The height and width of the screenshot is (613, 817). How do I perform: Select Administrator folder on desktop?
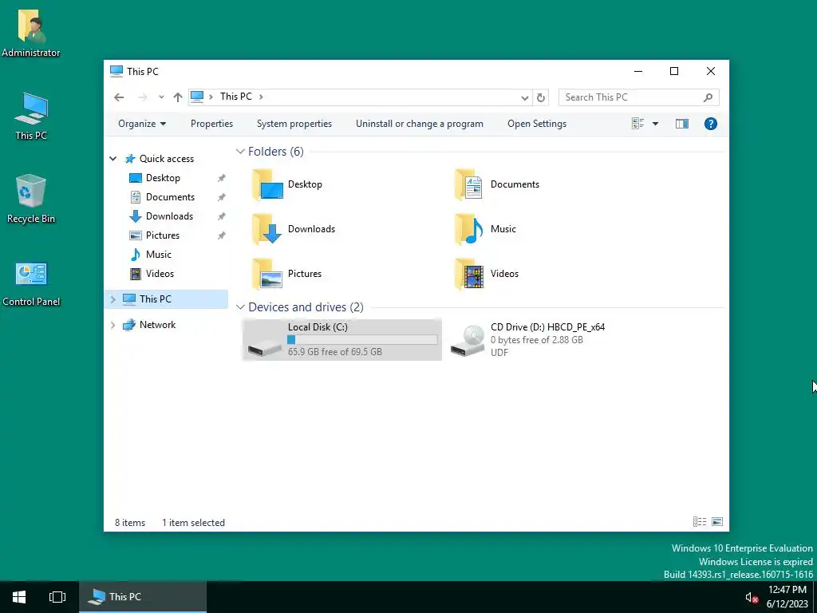31,33
